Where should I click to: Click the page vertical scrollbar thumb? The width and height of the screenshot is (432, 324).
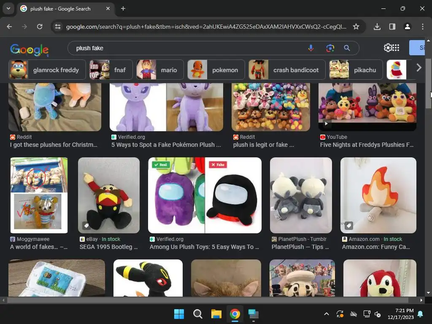[428, 84]
